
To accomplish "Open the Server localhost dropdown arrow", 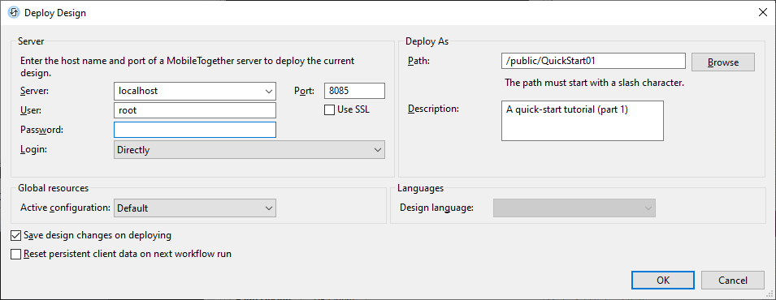I will [269, 91].
